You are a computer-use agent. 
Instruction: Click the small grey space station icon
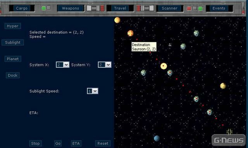coord(170,45)
